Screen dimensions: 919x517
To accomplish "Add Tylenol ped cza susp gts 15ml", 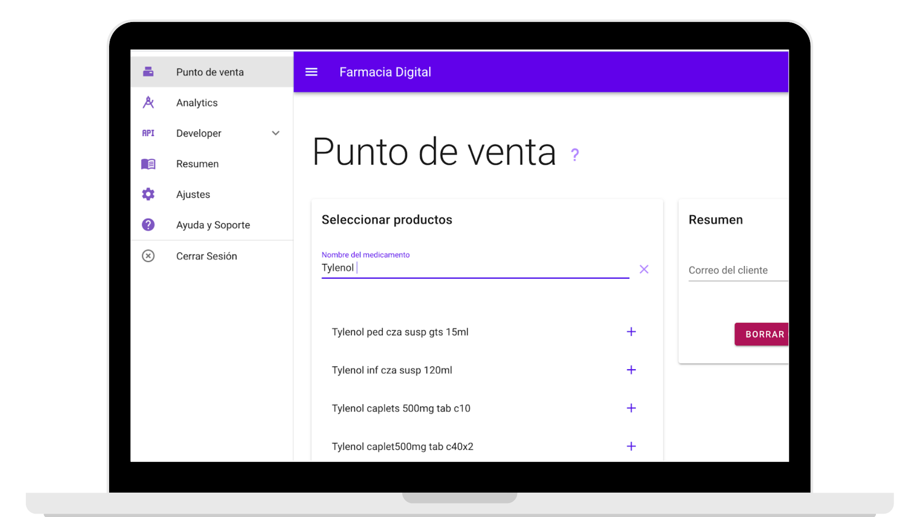I will coord(631,332).
